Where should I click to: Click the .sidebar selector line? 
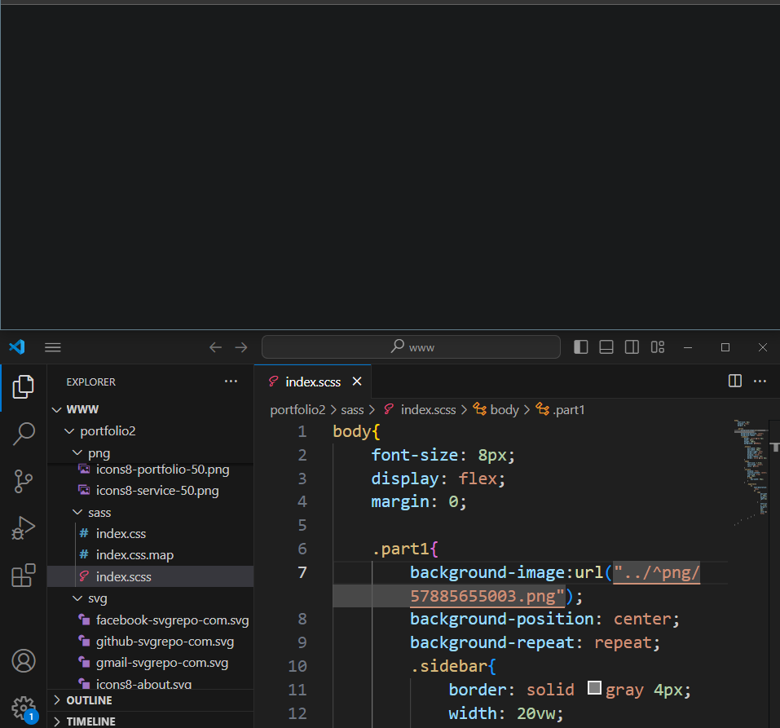point(453,666)
